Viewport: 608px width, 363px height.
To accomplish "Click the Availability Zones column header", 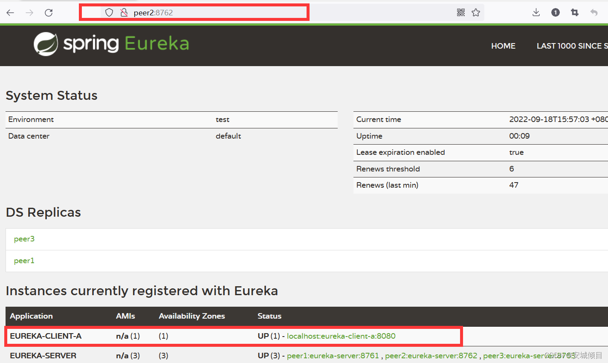I will [192, 316].
